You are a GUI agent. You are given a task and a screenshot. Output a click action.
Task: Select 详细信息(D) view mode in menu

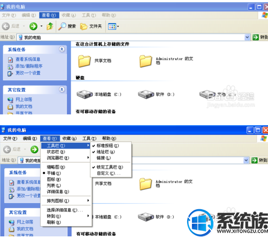[66, 192]
